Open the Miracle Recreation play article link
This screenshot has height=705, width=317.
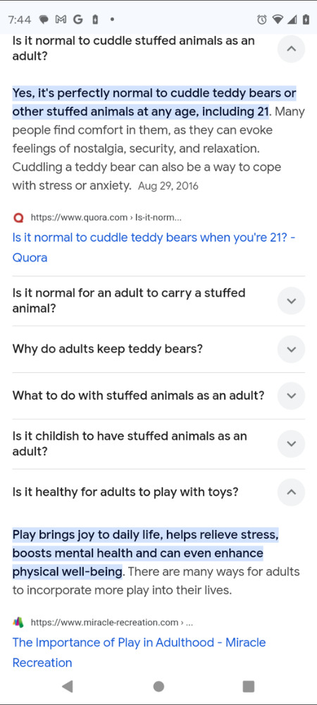139,652
